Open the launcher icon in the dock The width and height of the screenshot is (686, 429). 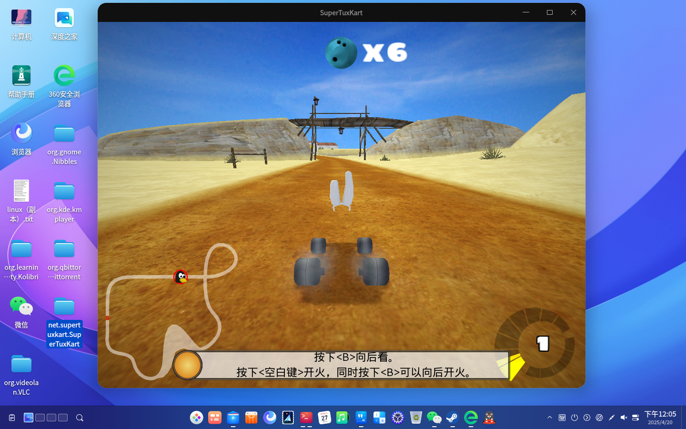[x=196, y=418]
